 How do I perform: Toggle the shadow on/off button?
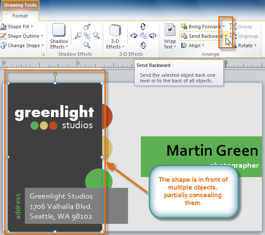(x=87, y=36)
